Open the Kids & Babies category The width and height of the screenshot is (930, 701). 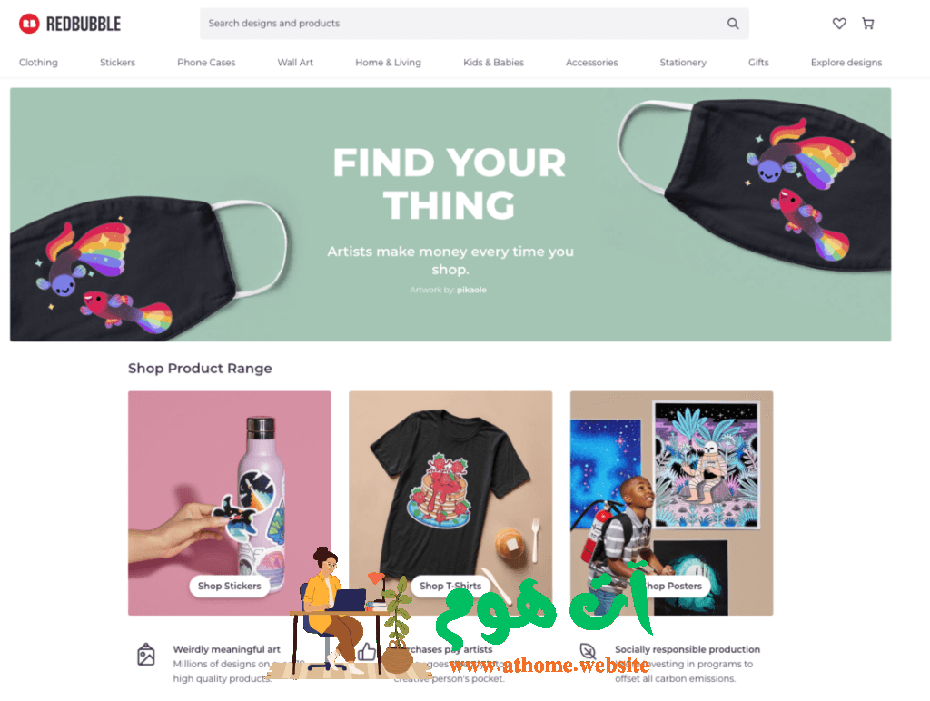[x=493, y=63]
